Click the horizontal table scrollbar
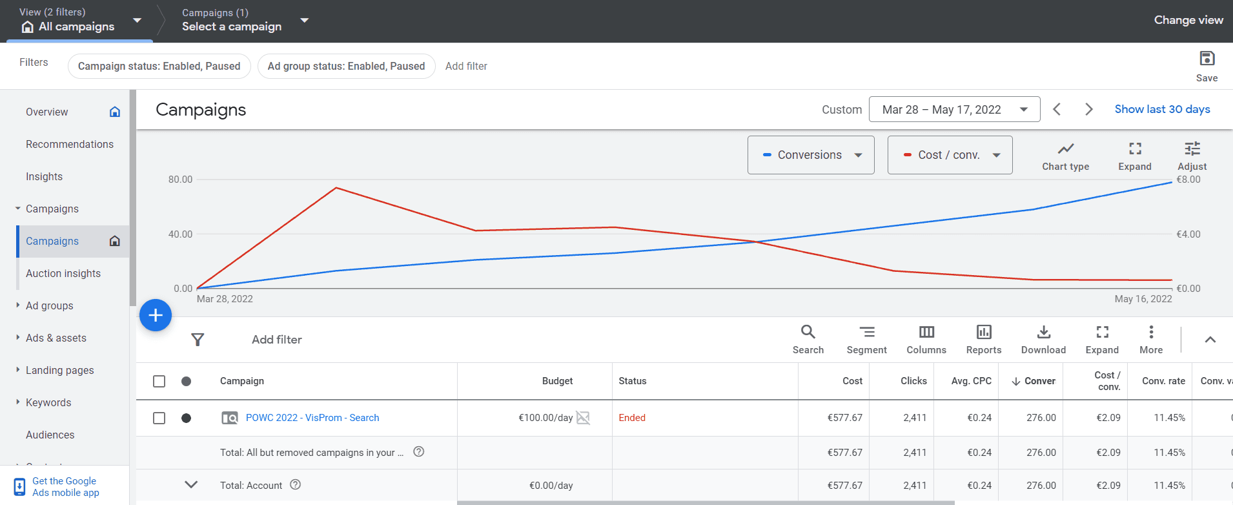 coord(706,502)
